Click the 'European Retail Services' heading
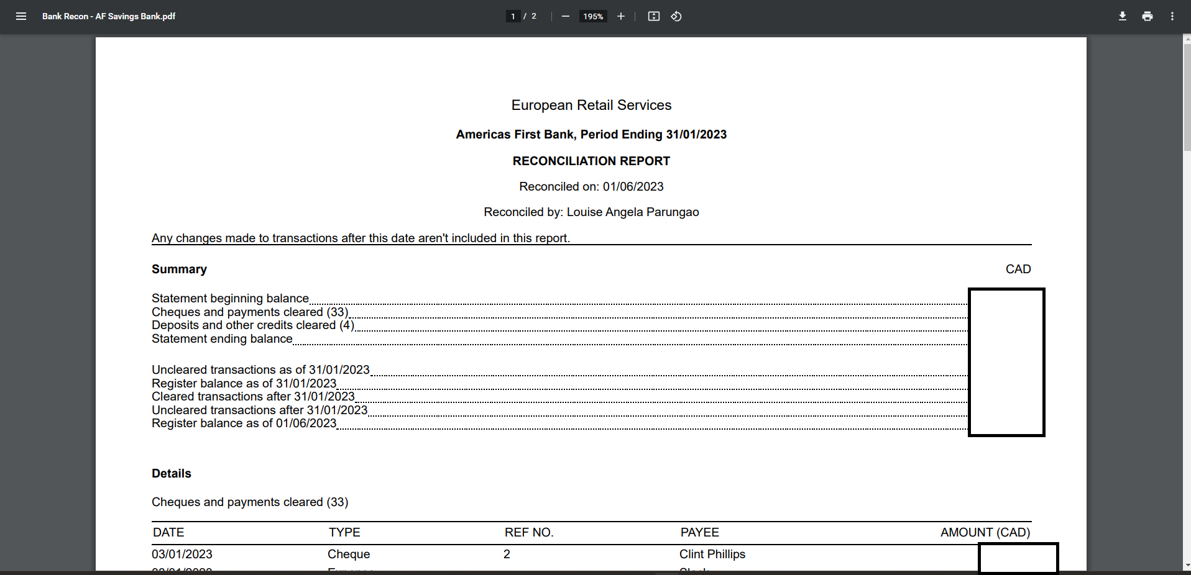 [591, 105]
